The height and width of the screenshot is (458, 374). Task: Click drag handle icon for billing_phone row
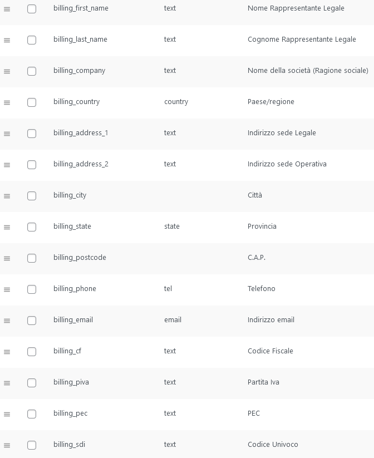pyautogui.click(x=7, y=289)
